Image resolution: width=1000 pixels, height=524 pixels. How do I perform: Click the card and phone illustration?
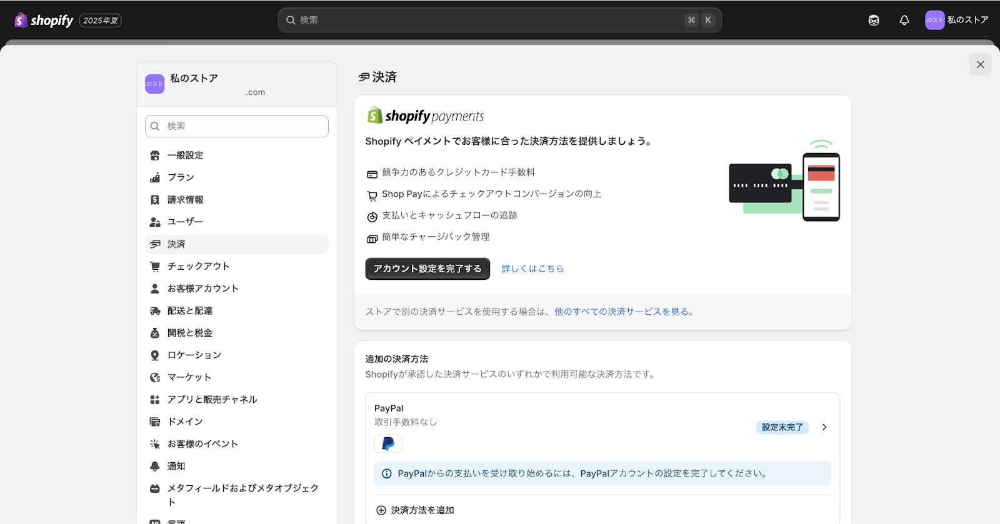coord(784,180)
